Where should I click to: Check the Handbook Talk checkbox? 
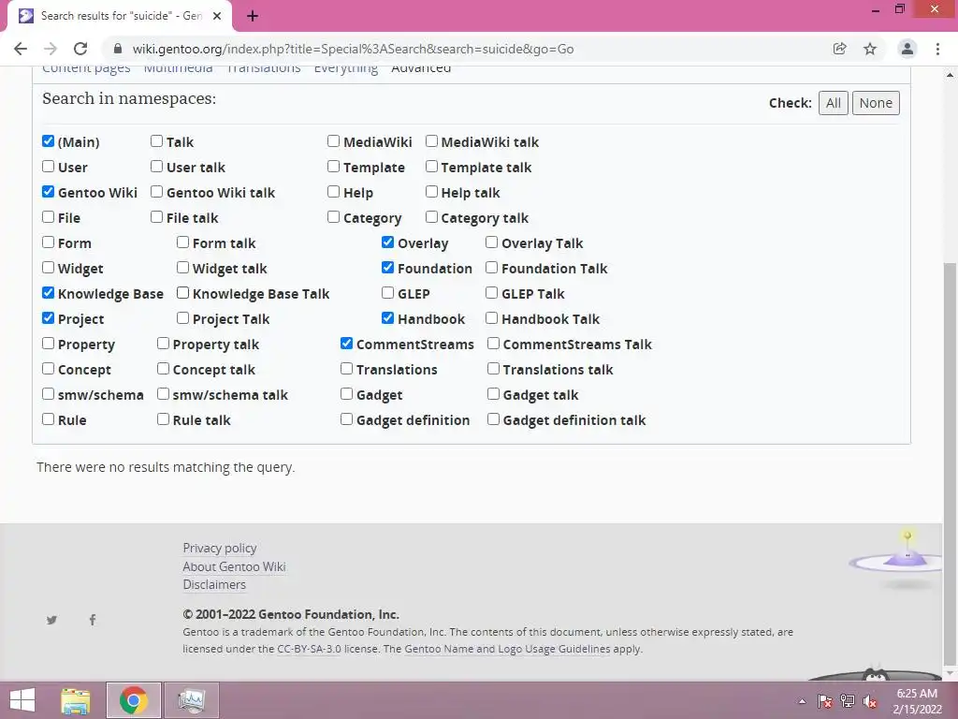[492, 318]
